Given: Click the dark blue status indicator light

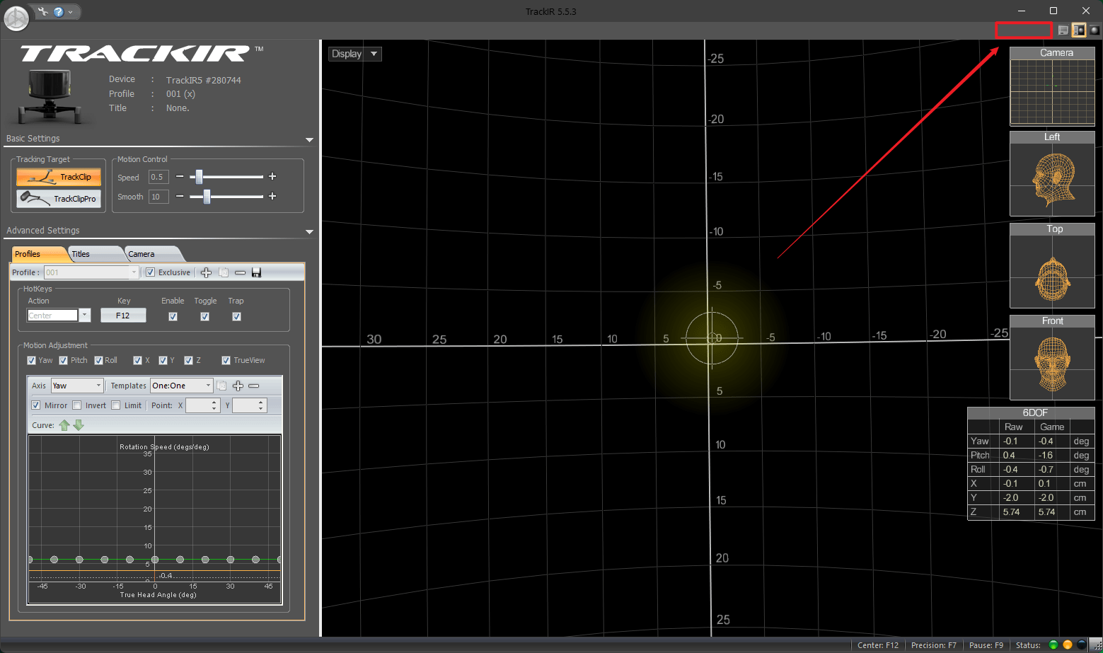Looking at the screenshot, I should pyautogui.click(x=1082, y=645).
